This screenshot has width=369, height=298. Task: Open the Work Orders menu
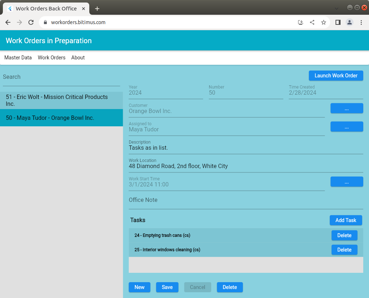pos(51,58)
